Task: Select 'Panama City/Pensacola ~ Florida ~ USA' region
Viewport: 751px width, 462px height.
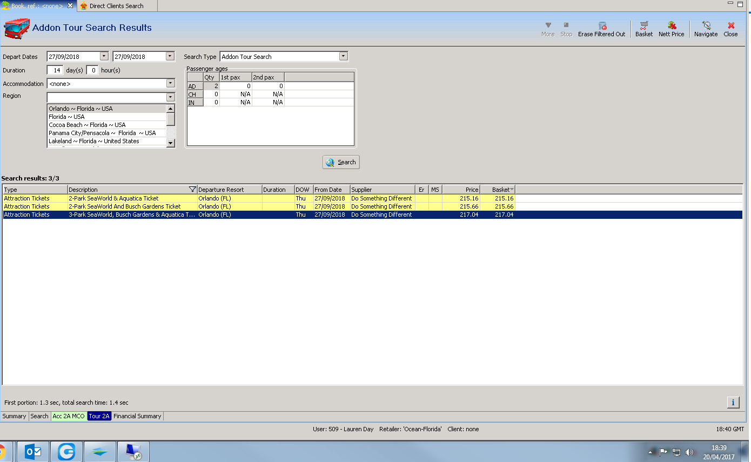Action: pos(106,133)
